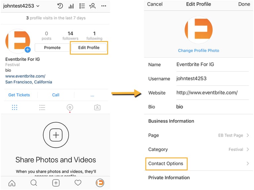Open the archive history clock icon
The width and height of the screenshot is (254, 190).
[60, 6]
